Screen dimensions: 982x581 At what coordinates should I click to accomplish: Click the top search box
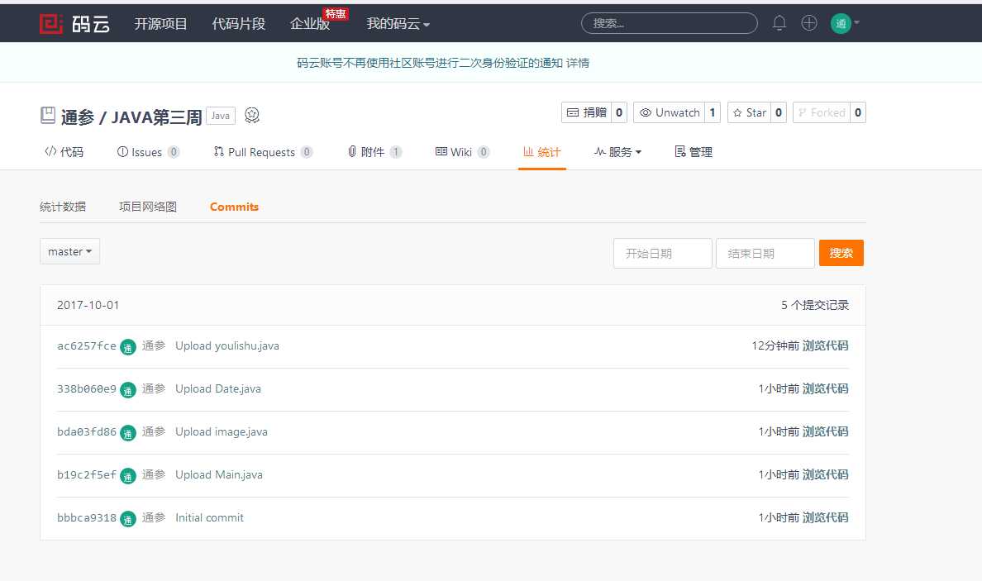click(x=669, y=23)
